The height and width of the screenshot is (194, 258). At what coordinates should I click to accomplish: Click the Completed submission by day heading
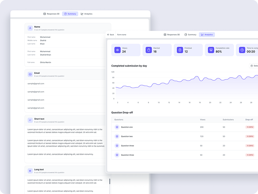(x=129, y=66)
